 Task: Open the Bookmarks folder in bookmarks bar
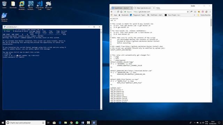[x=124, y=15]
